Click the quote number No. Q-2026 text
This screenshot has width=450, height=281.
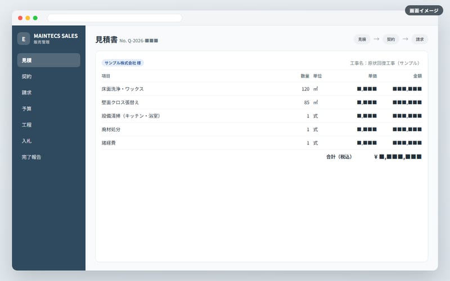[138, 40]
